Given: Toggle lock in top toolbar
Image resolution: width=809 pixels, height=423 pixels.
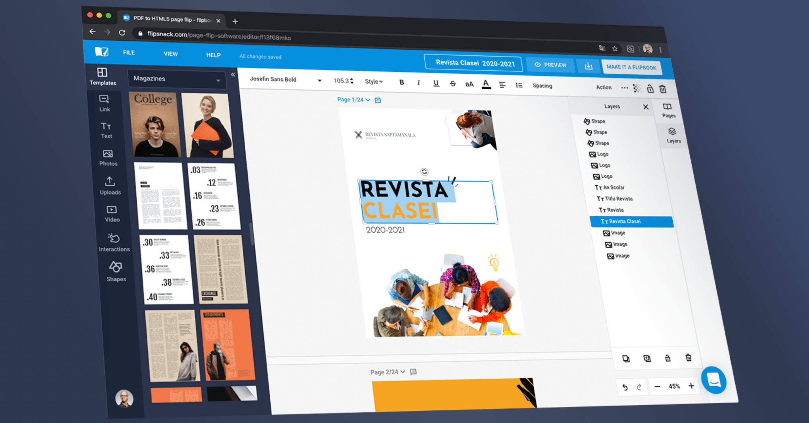Looking at the screenshot, I should (650, 88).
